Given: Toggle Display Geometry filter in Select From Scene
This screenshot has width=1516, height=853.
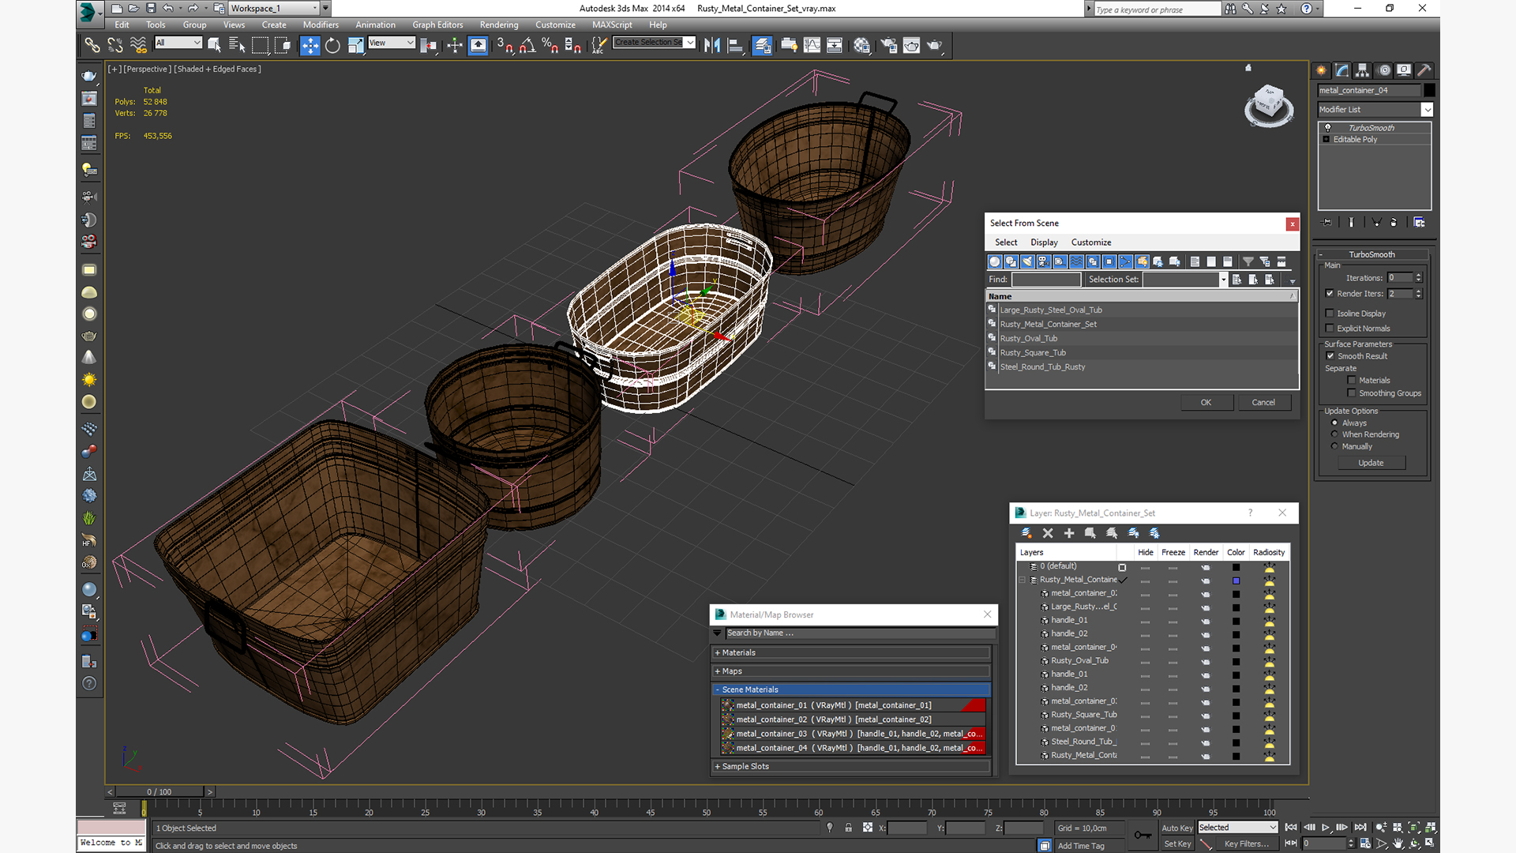Looking at the screenshot, I should (x=995, y=261).
